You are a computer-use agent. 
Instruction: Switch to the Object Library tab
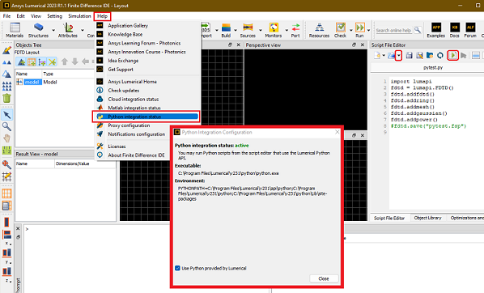pos(427,218)
